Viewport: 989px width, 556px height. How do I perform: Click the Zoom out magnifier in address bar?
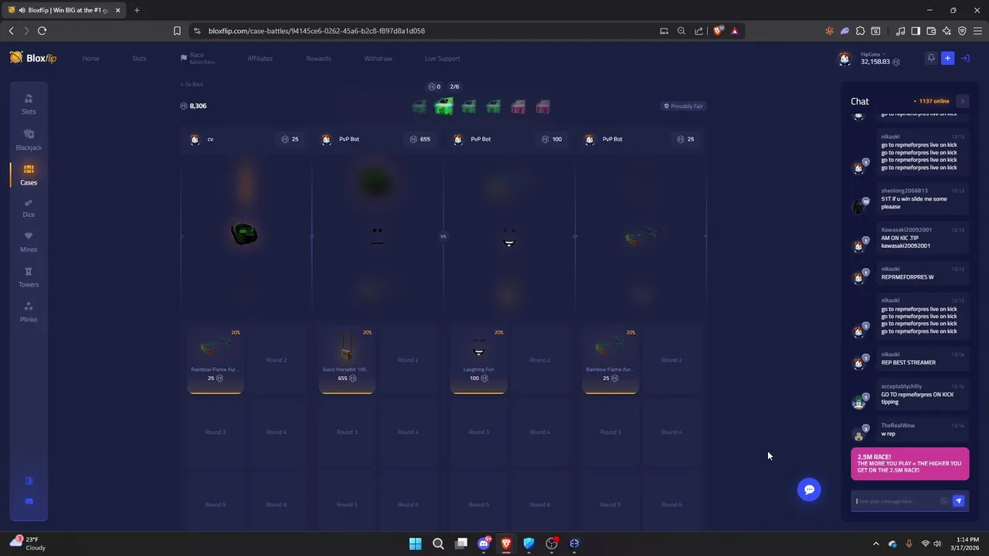(681, 31)
